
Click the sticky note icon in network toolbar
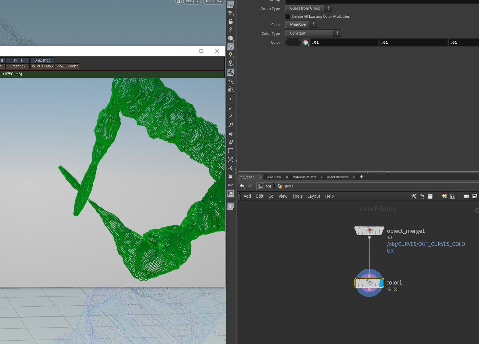[x=475, y=196]
